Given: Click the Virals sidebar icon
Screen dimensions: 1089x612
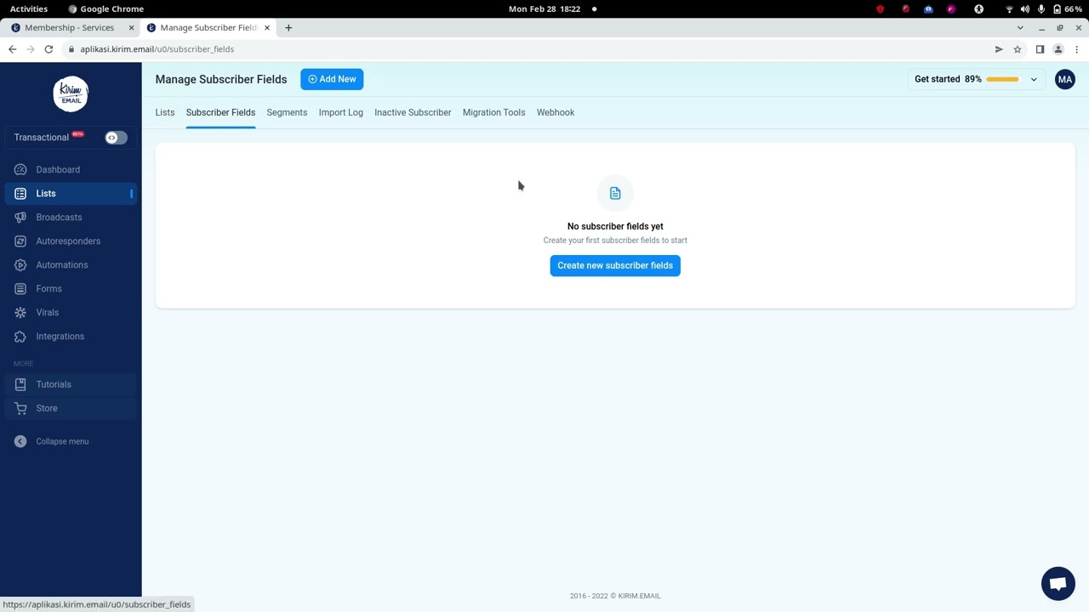Looking at the screenshot, I should 20,313.
